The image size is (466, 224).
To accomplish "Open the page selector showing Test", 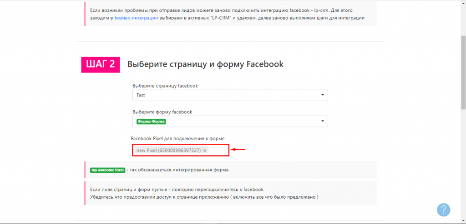I will (x=228, y=95).
